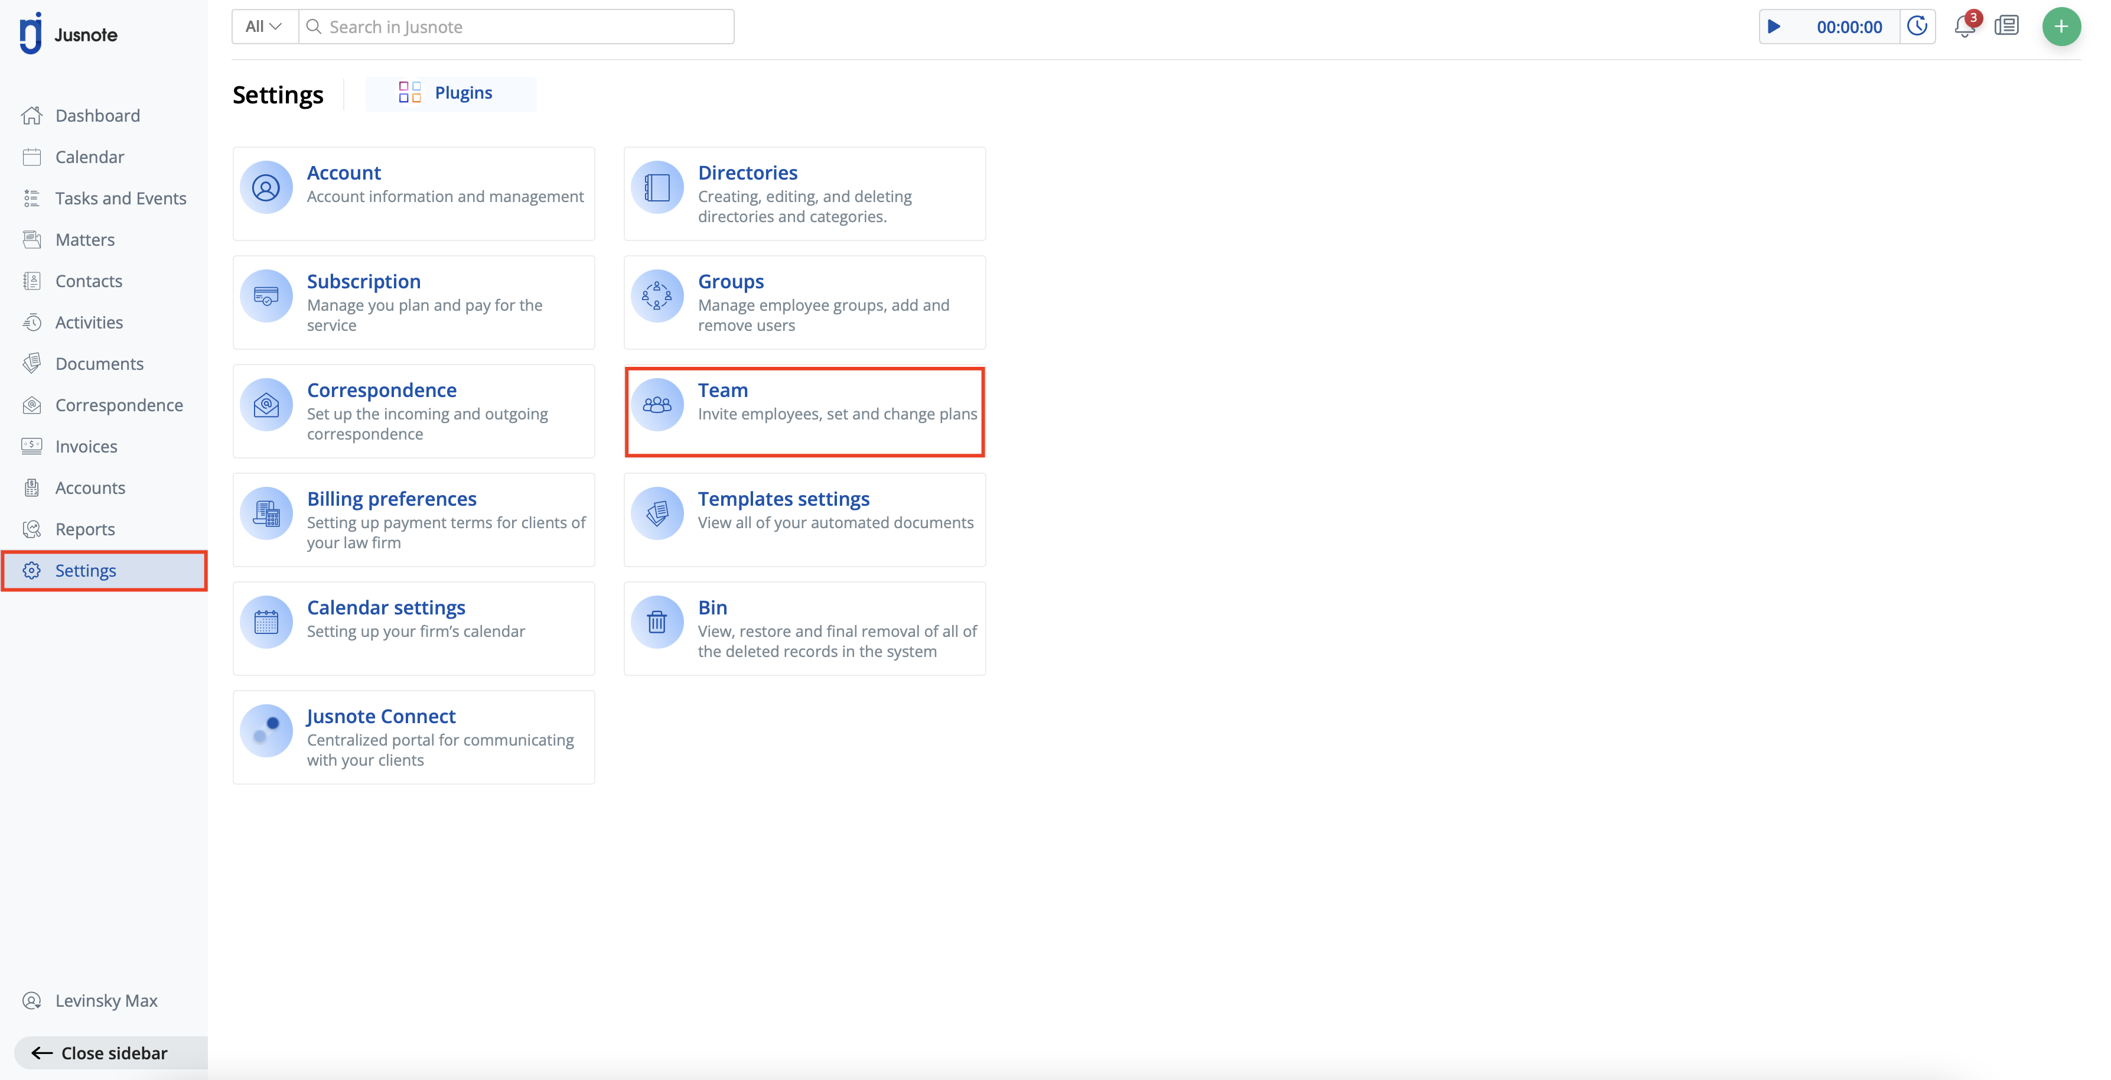
Task: Open Calendar from the sidebar
Action: coord(89,157)
